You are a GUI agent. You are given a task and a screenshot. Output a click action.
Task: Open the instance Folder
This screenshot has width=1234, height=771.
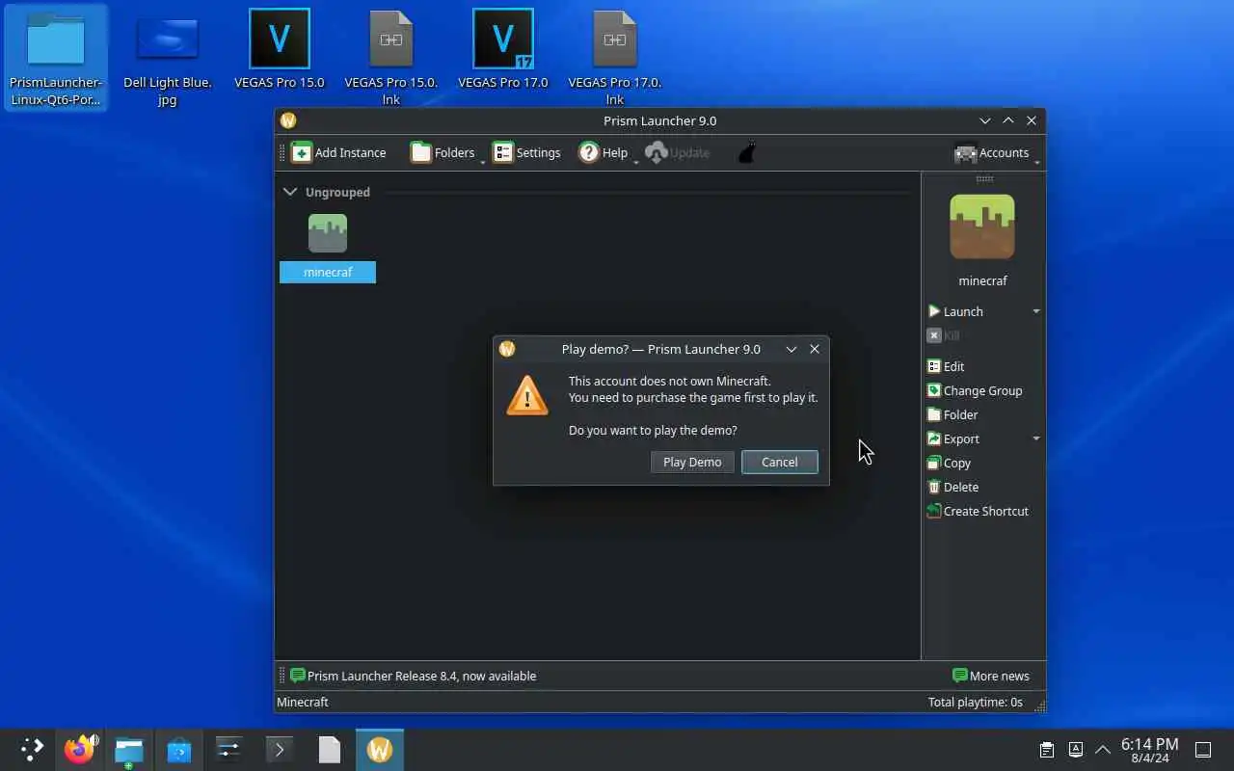952,414
